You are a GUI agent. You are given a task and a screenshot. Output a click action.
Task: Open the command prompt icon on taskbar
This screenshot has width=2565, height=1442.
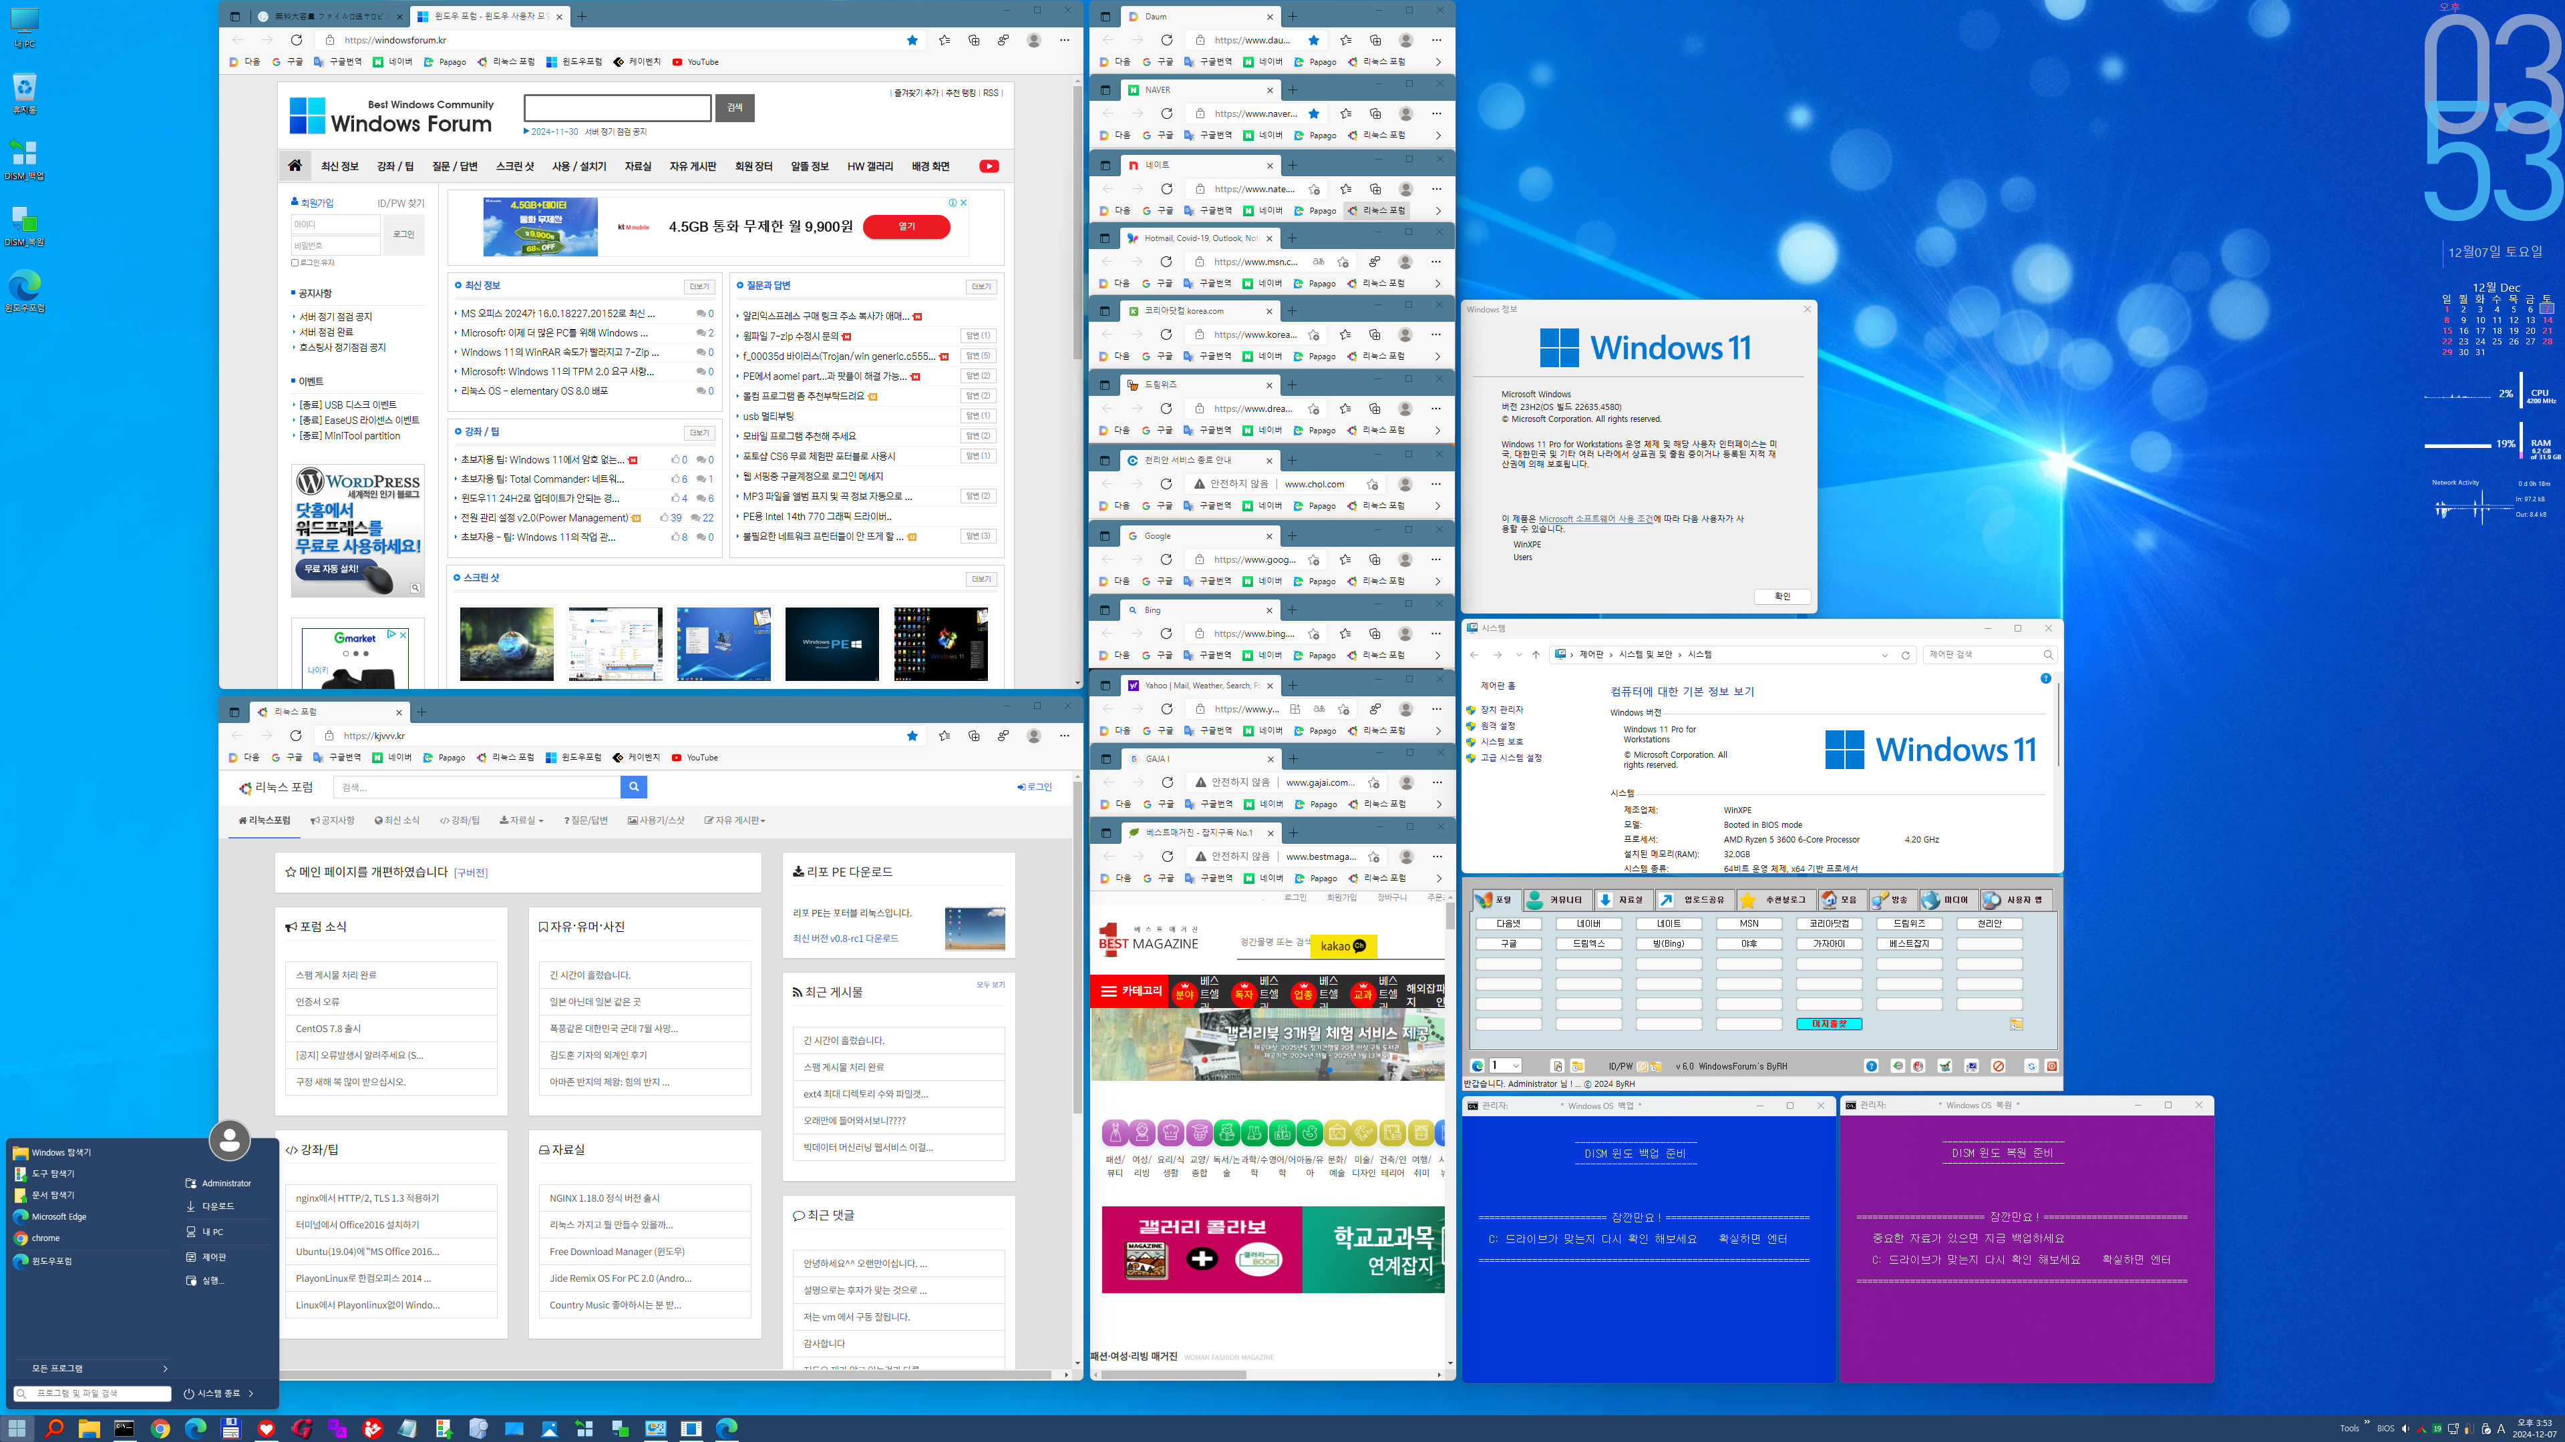pos(124,1428)
